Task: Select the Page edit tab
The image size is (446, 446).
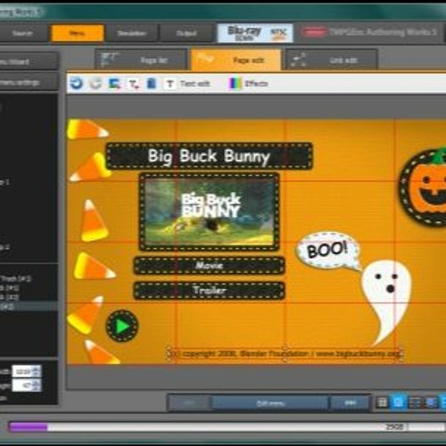Action: point(236,60)
